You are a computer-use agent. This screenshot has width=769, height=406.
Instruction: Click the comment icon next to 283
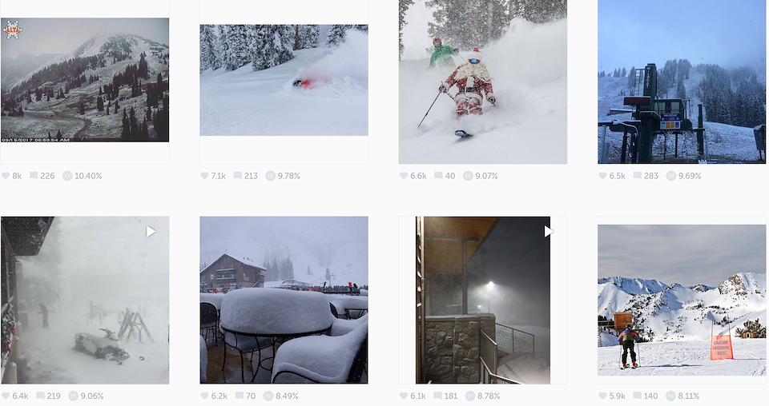click(638, 176)
